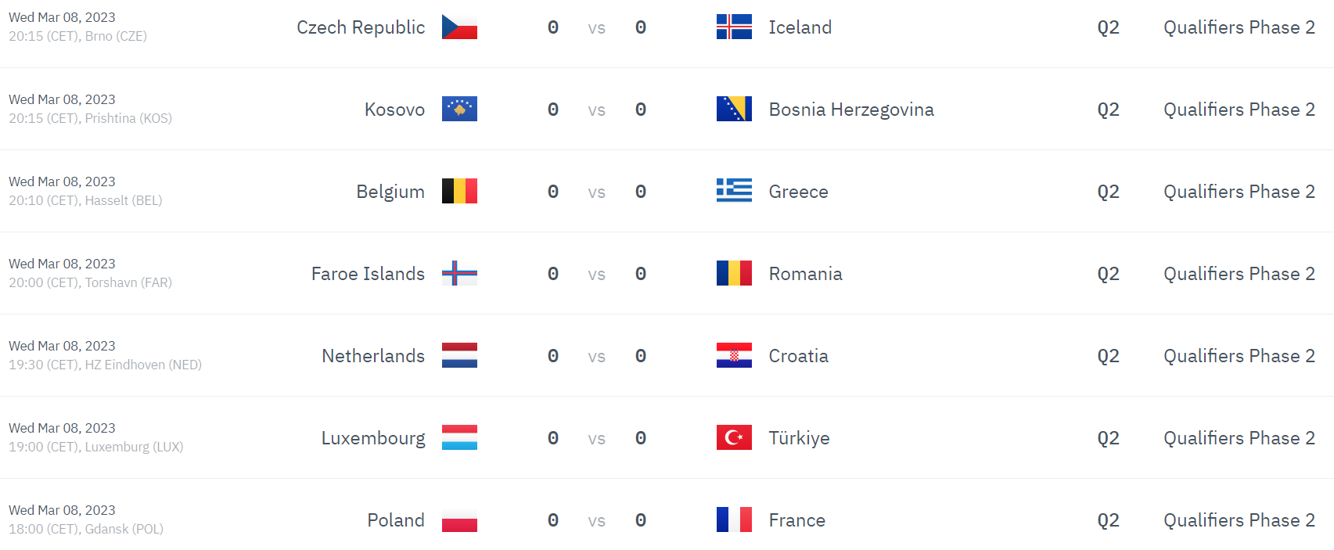Click the Croatia flag icon
The height and width of the screenshot is (550, 1334).
(x=734, y=356)
